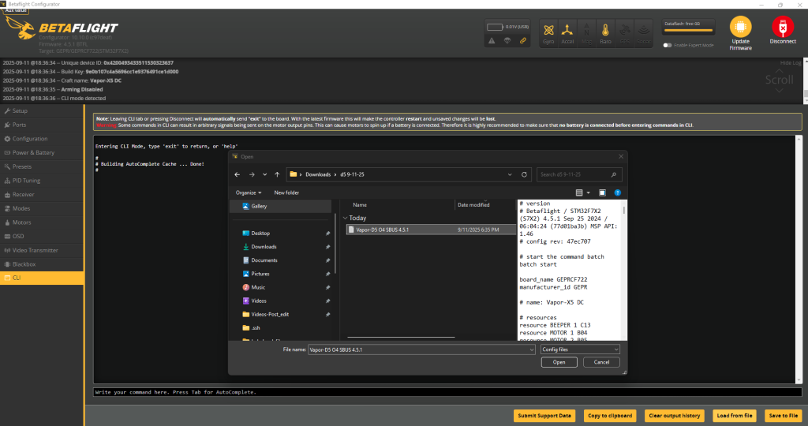Click the Save to File button

(784, 416)
